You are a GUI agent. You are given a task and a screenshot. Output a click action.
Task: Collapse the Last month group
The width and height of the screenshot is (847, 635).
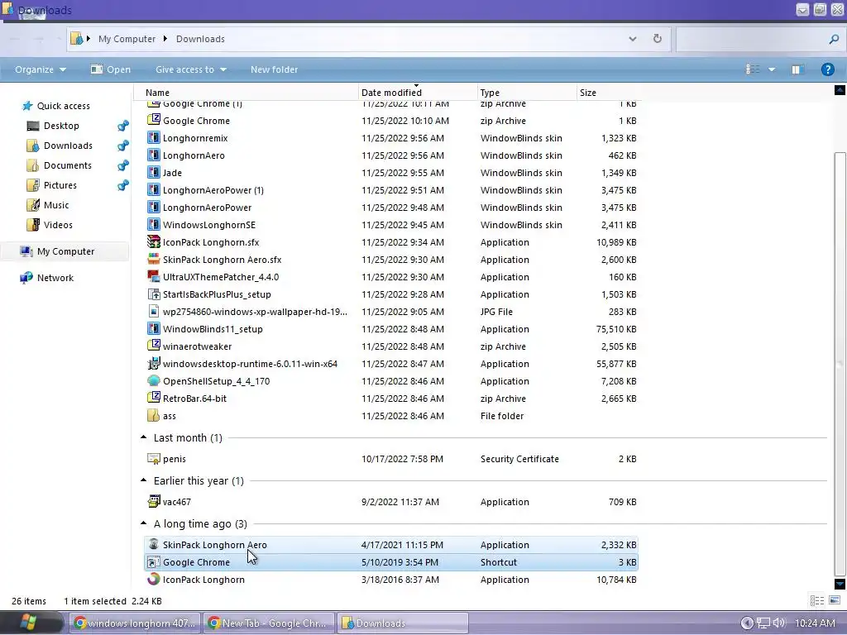144,437
